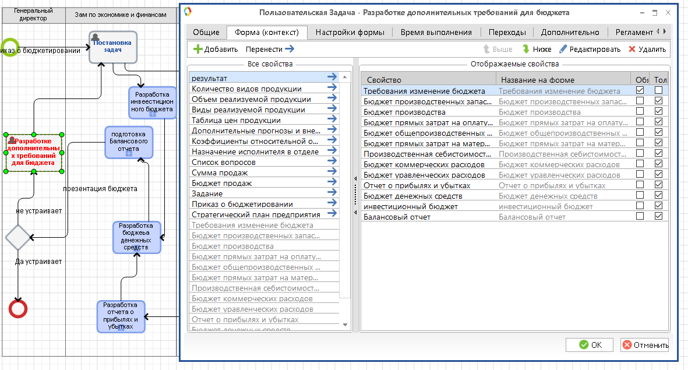Open the Дополнительно tab

click(x=570, y=32)
